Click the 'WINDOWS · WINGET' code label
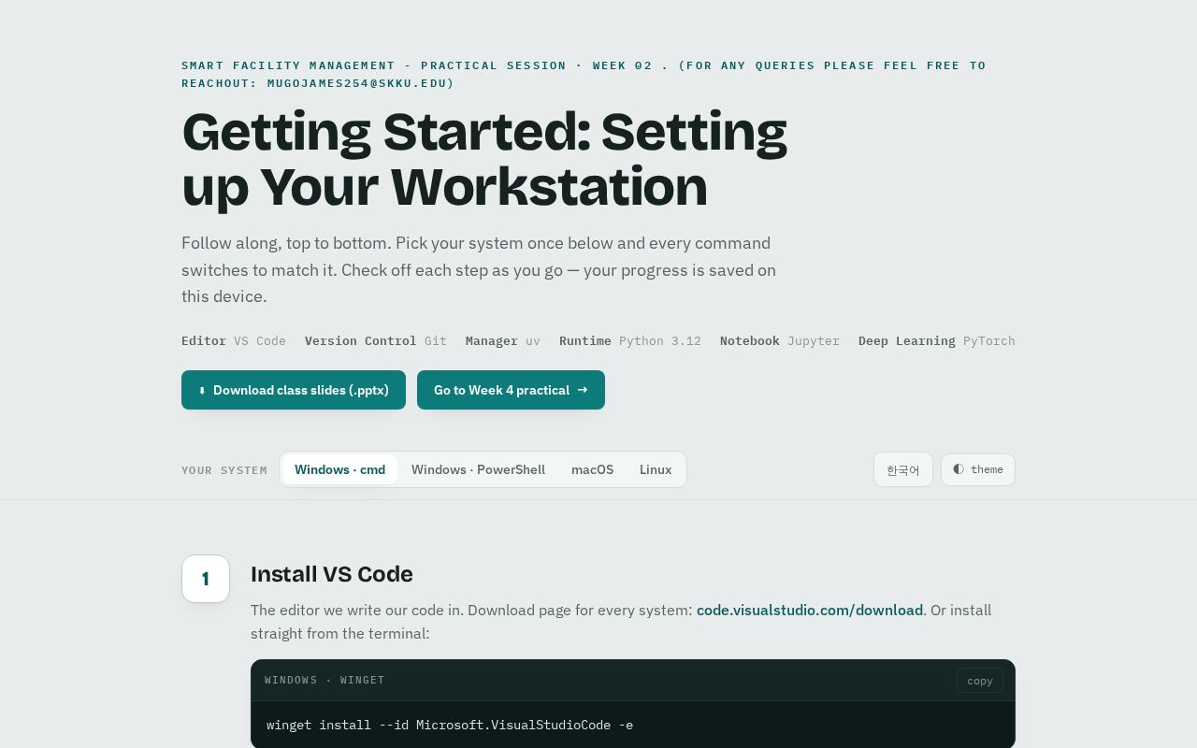The height and width of the screenshot is (748, 1197). click(324, 680)
